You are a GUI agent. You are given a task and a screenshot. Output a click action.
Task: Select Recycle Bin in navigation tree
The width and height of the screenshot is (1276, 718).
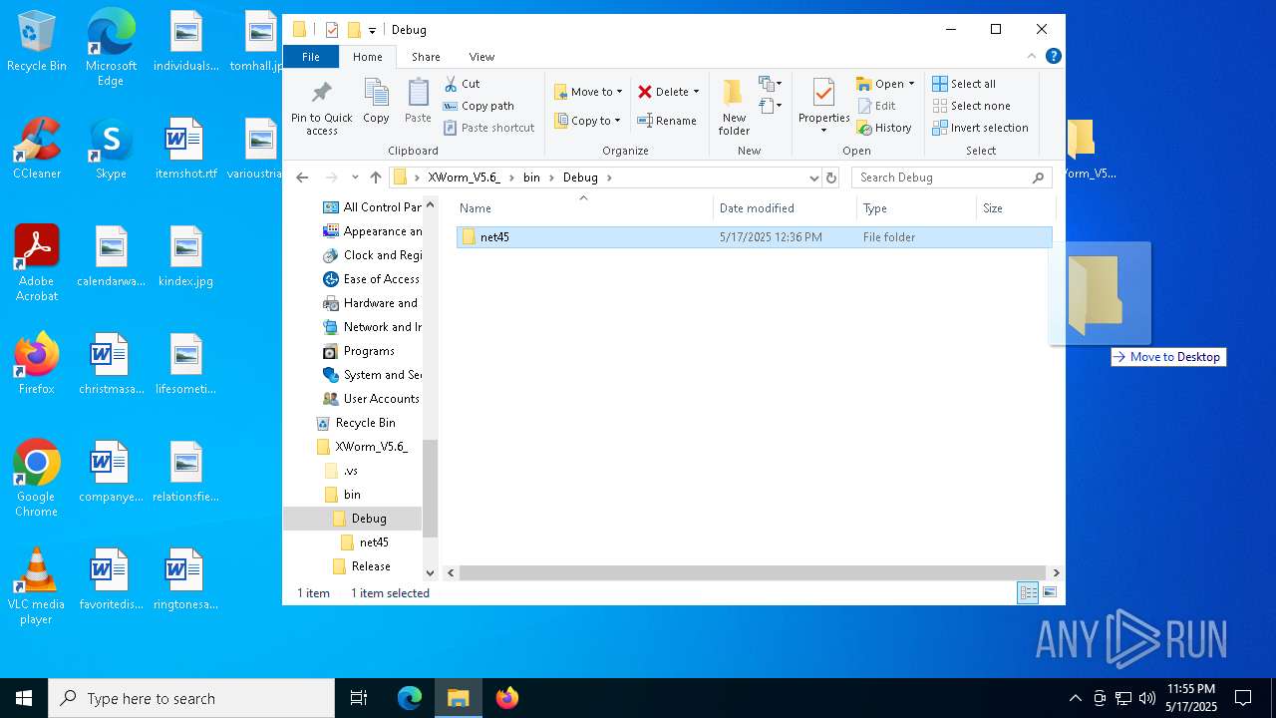click(x=356, y=423)
